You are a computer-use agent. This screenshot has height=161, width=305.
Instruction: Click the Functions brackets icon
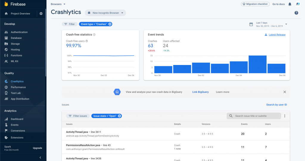[6, 55]
